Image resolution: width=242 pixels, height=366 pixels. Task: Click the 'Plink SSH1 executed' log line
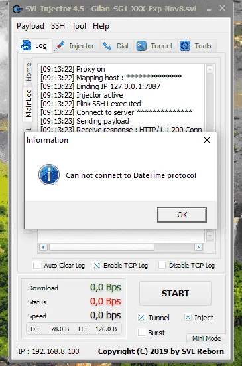tap(91, 104)
